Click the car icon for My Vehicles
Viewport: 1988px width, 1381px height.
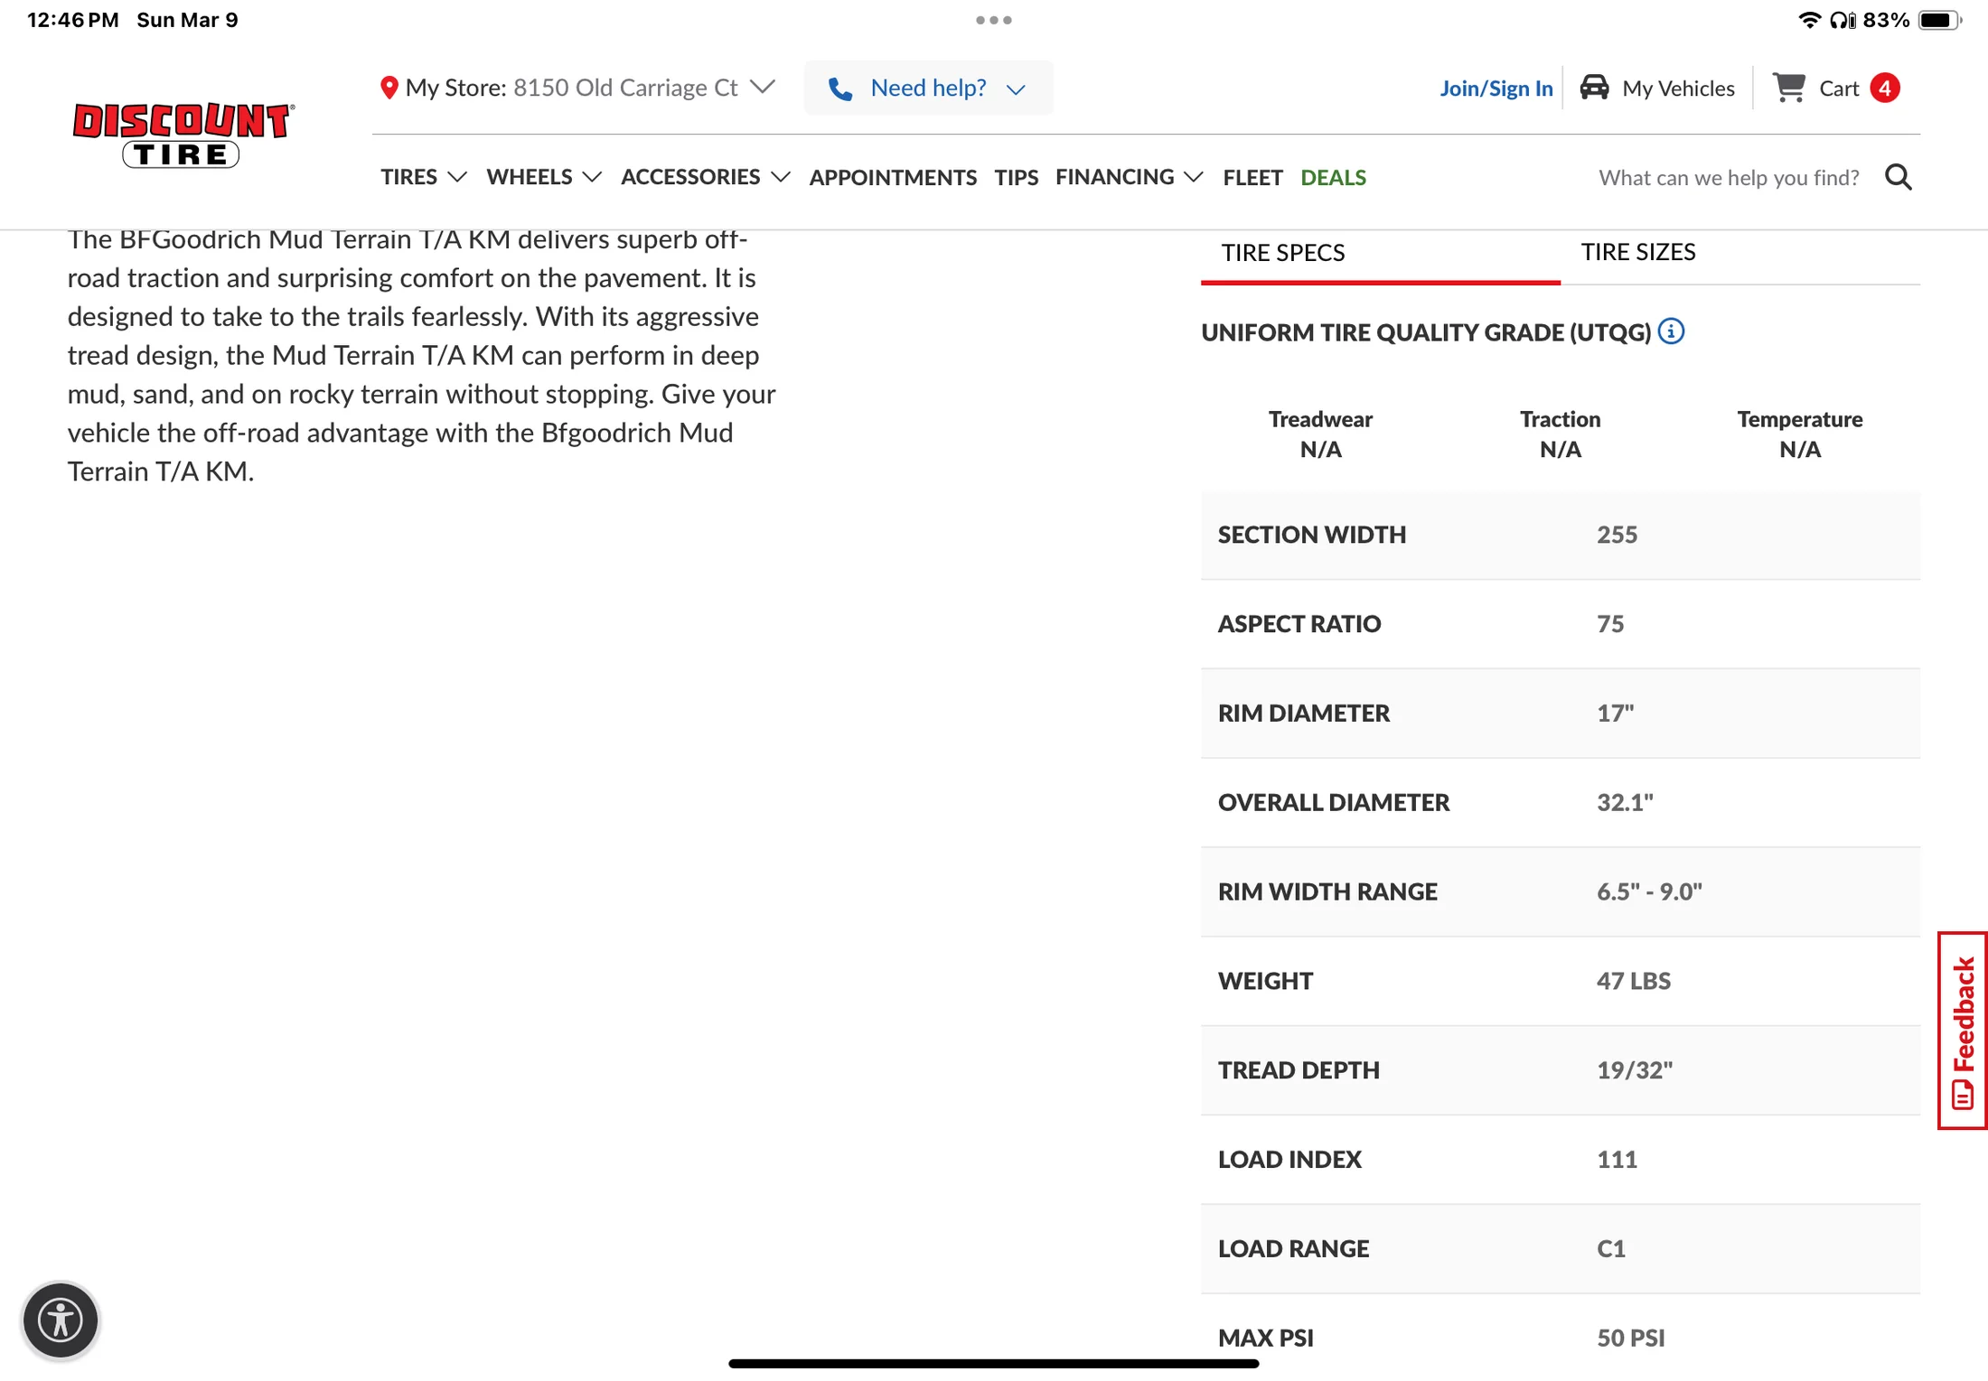pyautogui.click(x=1594, y=88)
